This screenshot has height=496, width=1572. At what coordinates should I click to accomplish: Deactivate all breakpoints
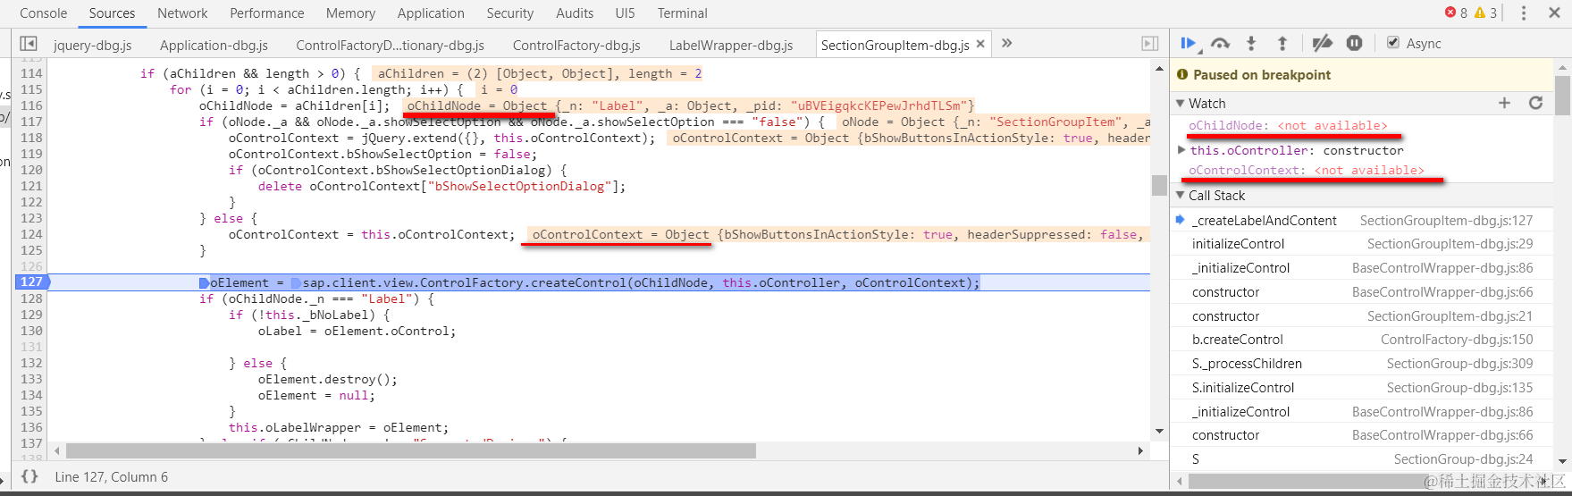coord(1322,43)
